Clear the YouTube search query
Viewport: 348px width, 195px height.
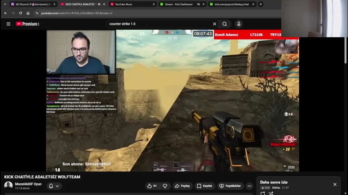click(x=215, y=24)
